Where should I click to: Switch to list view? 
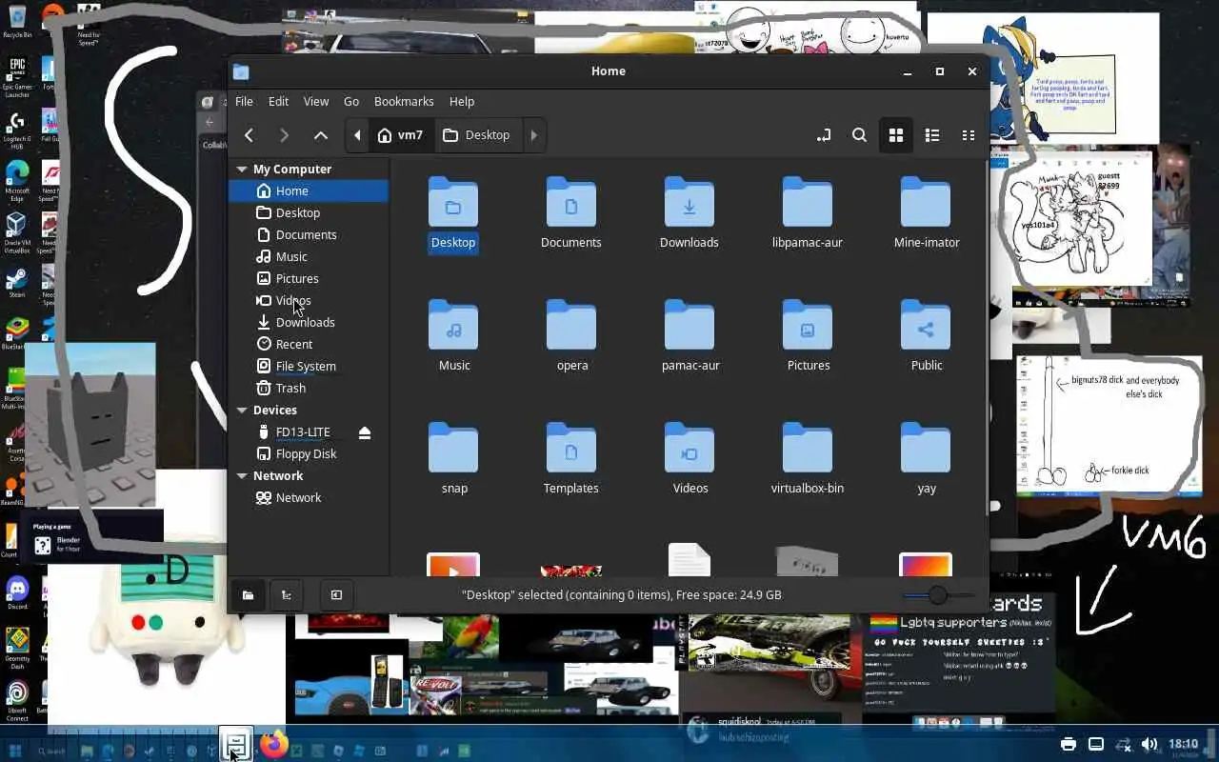(932, 135)
